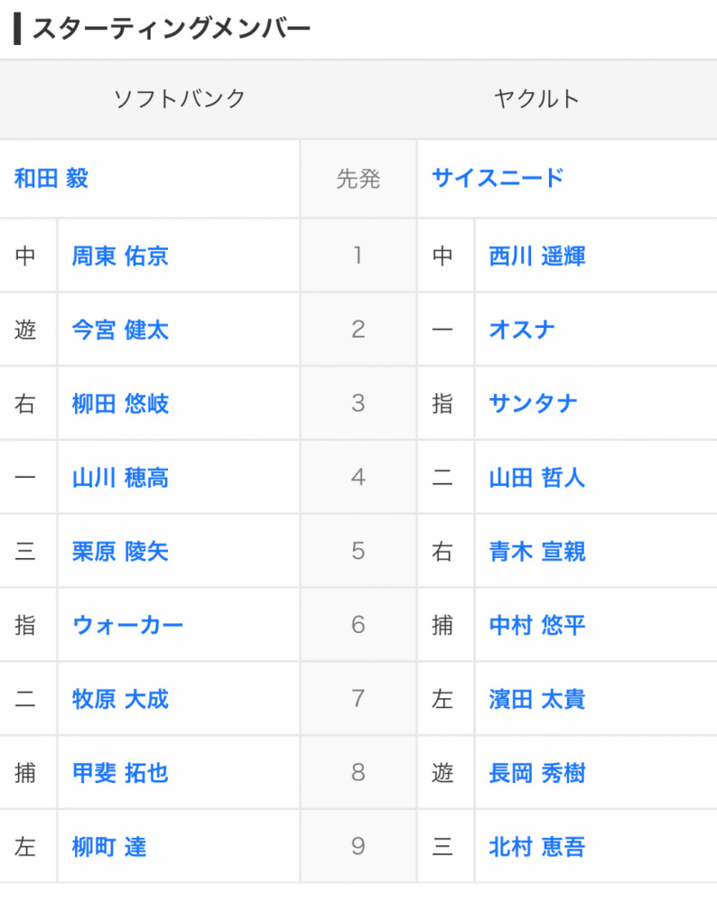The image size is (717, 903).
Task: Open 牧原 大成 profile
Action: click(x=120, y=700)
